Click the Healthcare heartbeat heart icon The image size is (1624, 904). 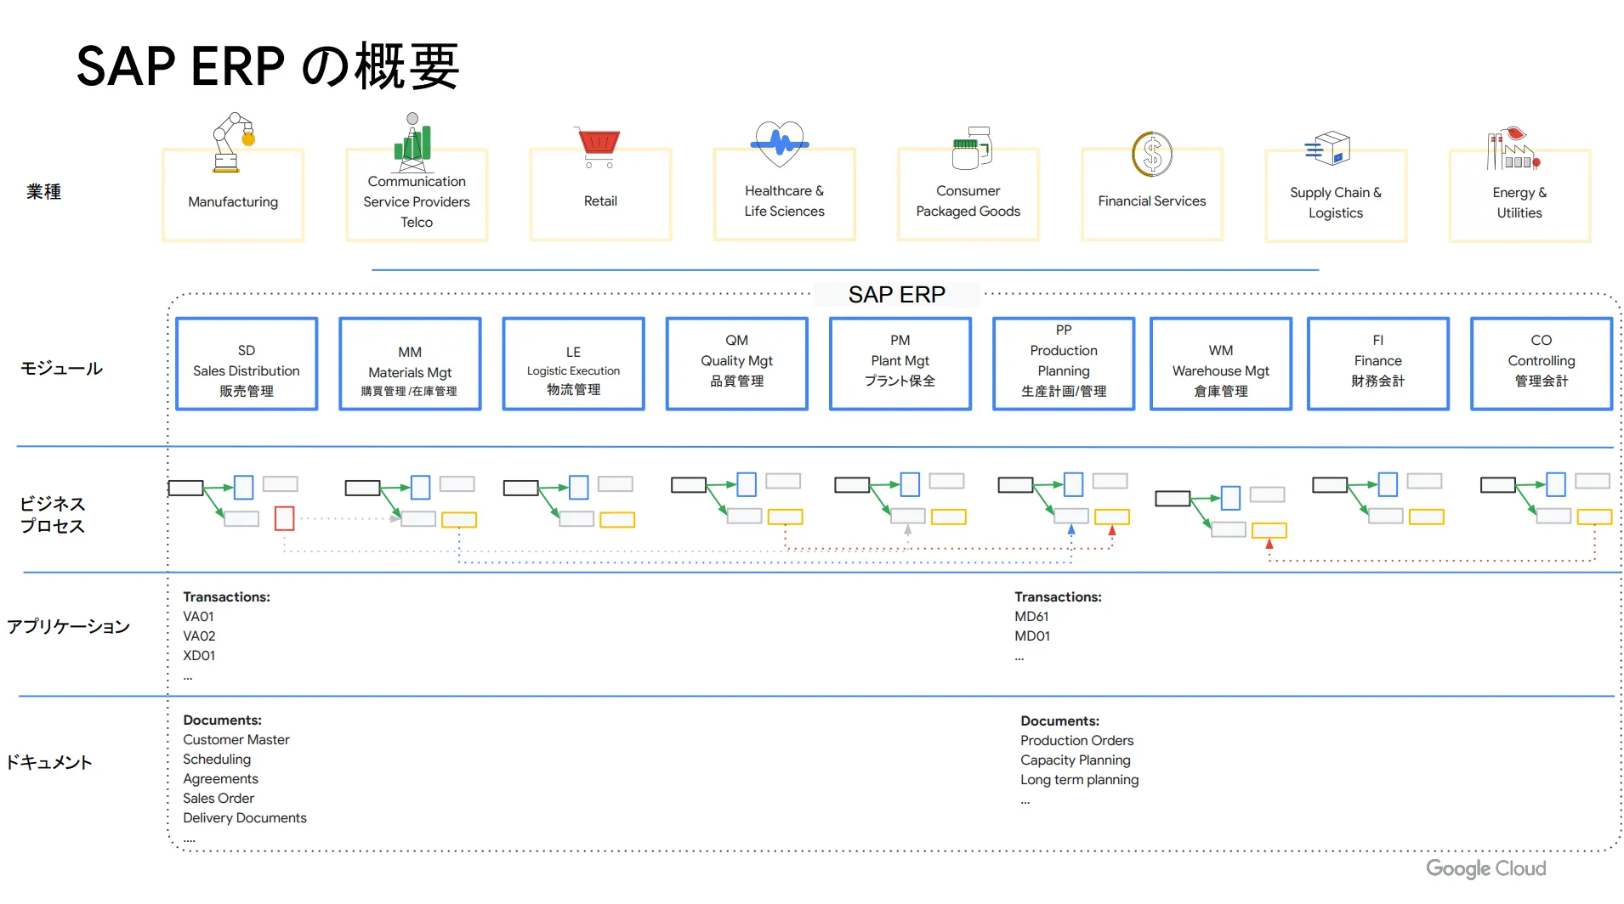point(780,143)
